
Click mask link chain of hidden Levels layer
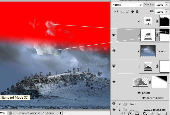coord(157,21)
